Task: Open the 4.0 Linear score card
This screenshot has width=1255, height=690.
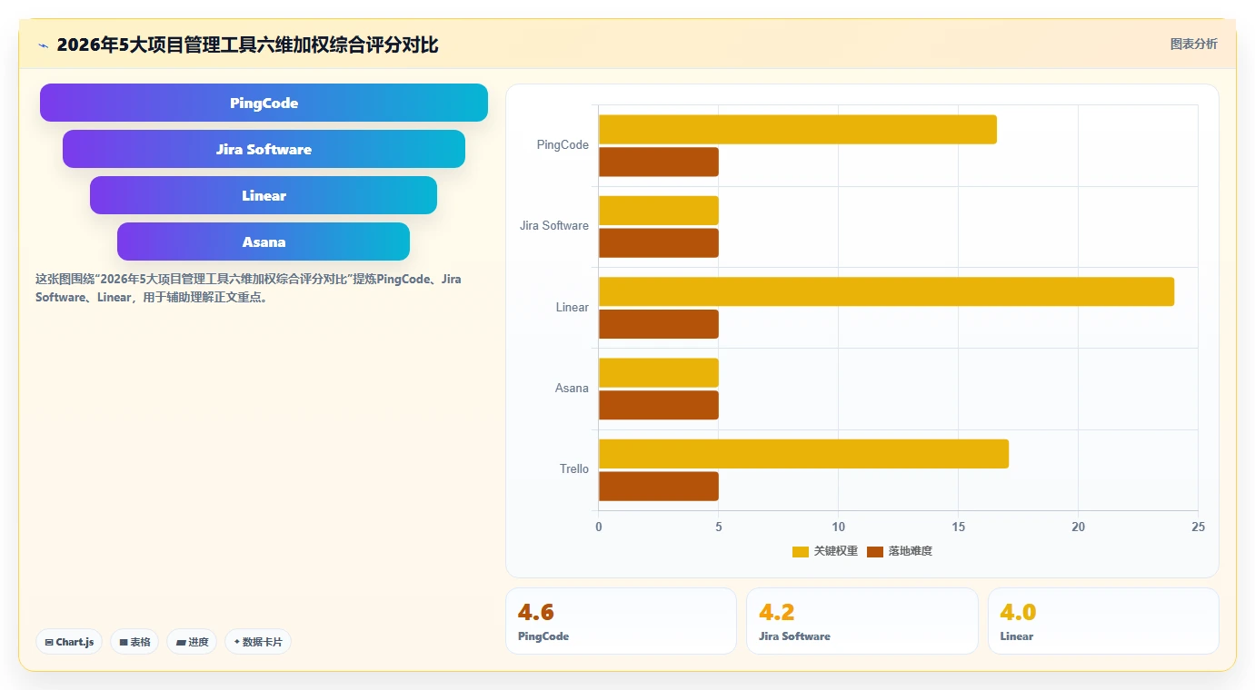Action: [x=1103, y=621]
